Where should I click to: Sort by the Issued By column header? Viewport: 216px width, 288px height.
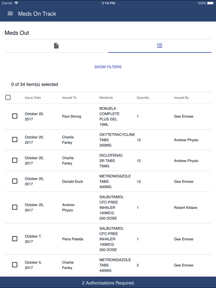181,98
